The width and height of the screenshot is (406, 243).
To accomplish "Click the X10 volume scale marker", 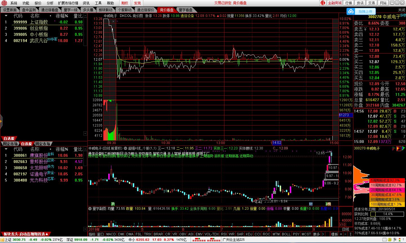I will (342, 225).
